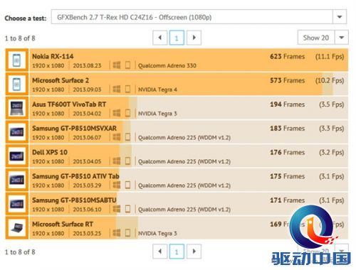The width and height of the screenshot is (356, 270).
Task: Open the Nokia RX-114 device name
Action: click(x=53, y=56)
